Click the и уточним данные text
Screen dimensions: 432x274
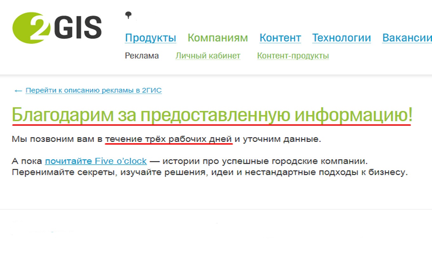278,139
